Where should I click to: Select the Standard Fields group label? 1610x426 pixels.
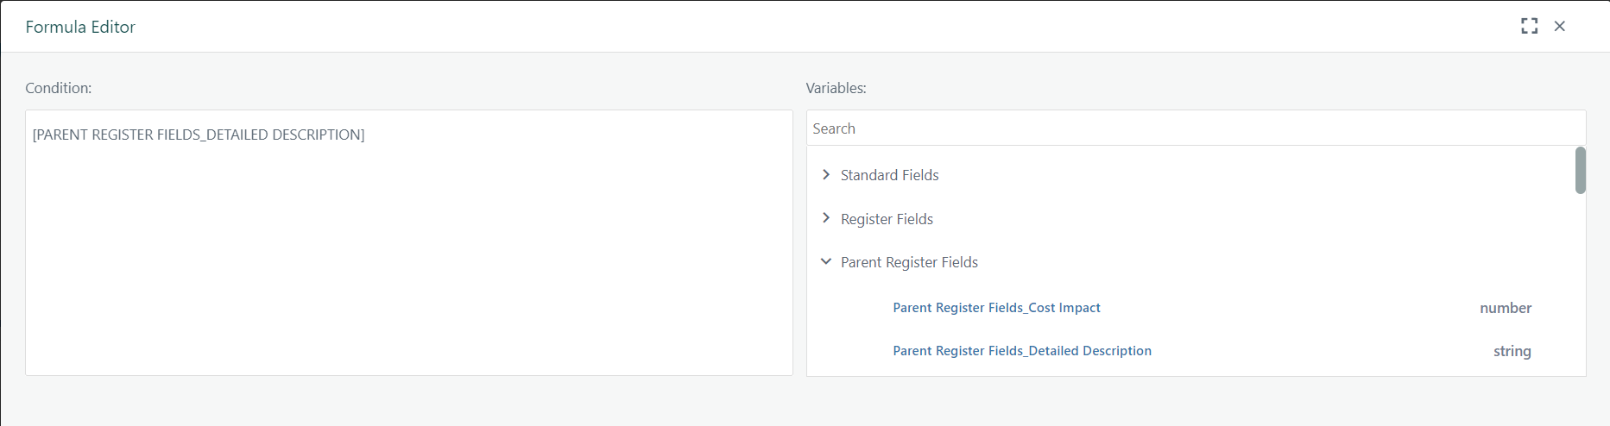click(x=889, y=175)
